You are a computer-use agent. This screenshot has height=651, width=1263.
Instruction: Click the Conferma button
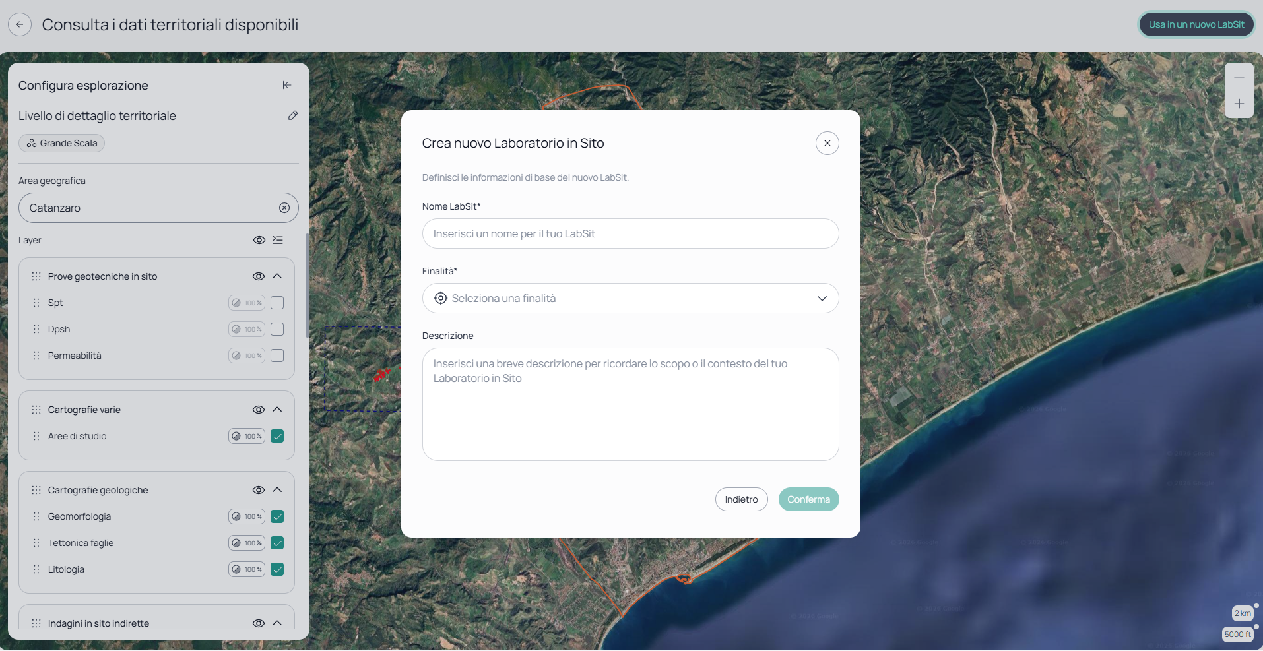click(x=808, y=499)
